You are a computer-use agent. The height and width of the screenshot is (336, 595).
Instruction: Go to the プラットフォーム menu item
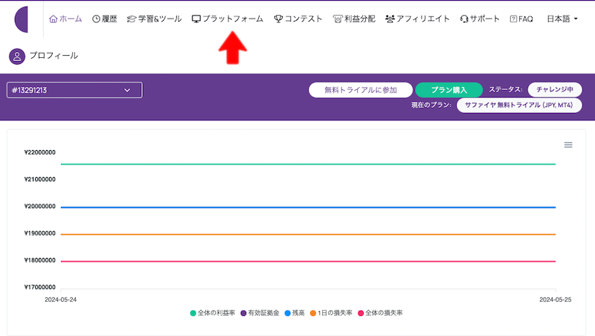(x=228, y=19)
